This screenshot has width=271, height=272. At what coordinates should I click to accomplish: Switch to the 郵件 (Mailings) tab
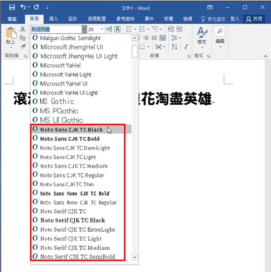(x=149, y=19)
